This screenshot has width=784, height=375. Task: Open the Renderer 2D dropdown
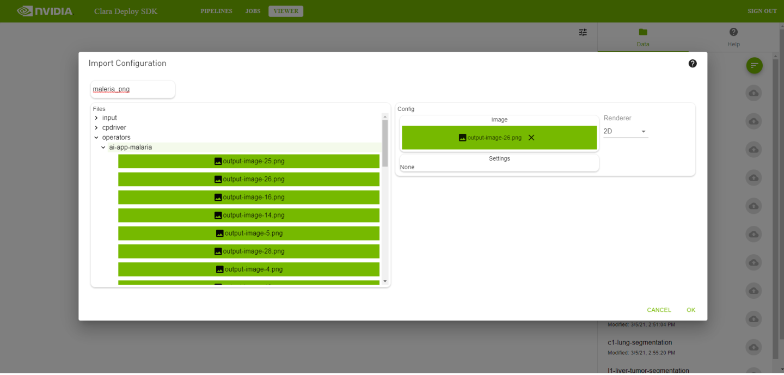tap(626, 132)
